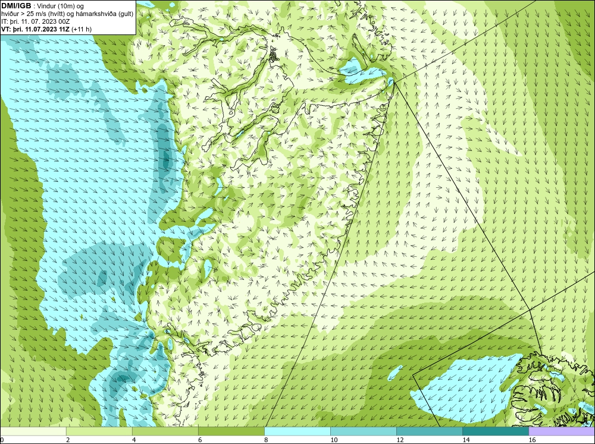Click the scale label 6

(200, 440)
